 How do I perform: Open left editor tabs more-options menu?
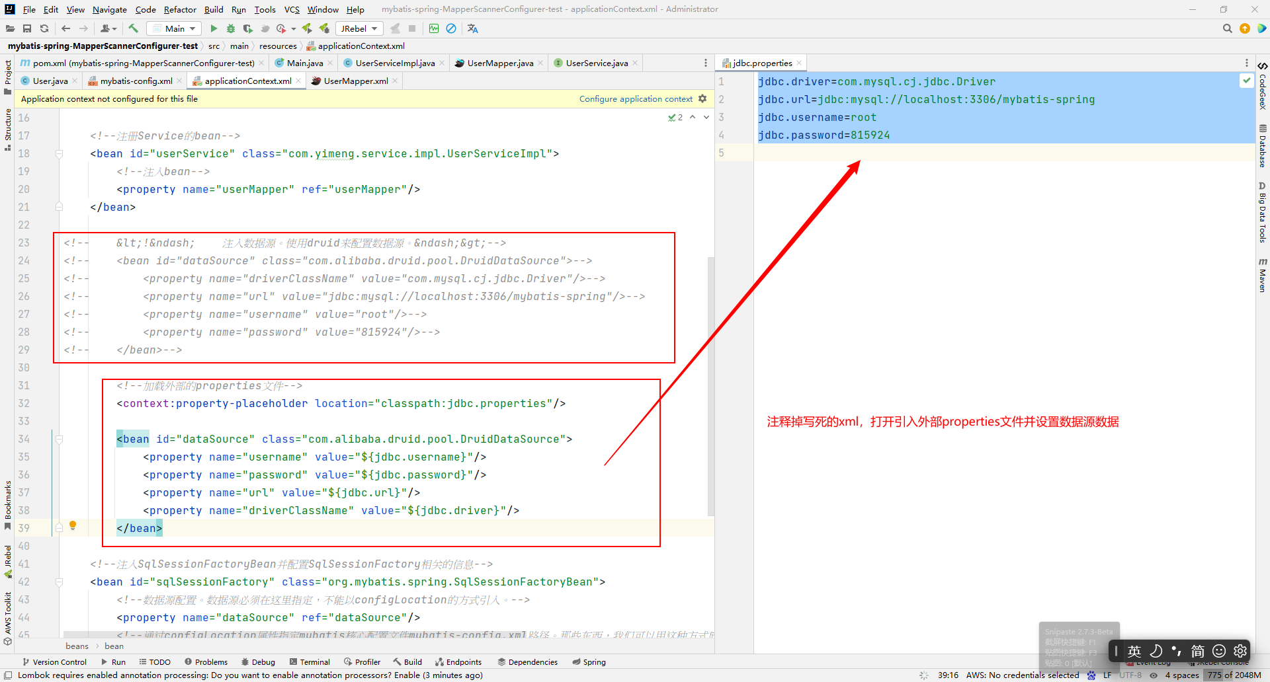point(705,63)
